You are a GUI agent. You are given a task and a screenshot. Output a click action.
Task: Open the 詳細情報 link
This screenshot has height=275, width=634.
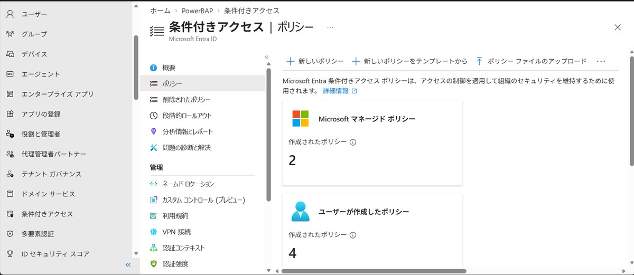(340, 91)
